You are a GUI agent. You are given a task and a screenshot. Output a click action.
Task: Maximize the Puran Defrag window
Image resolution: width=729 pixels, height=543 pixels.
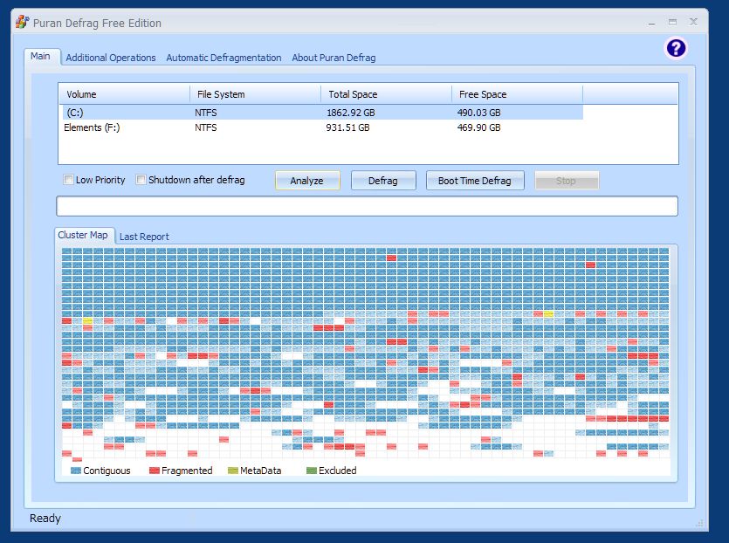(x=672, y=22)
